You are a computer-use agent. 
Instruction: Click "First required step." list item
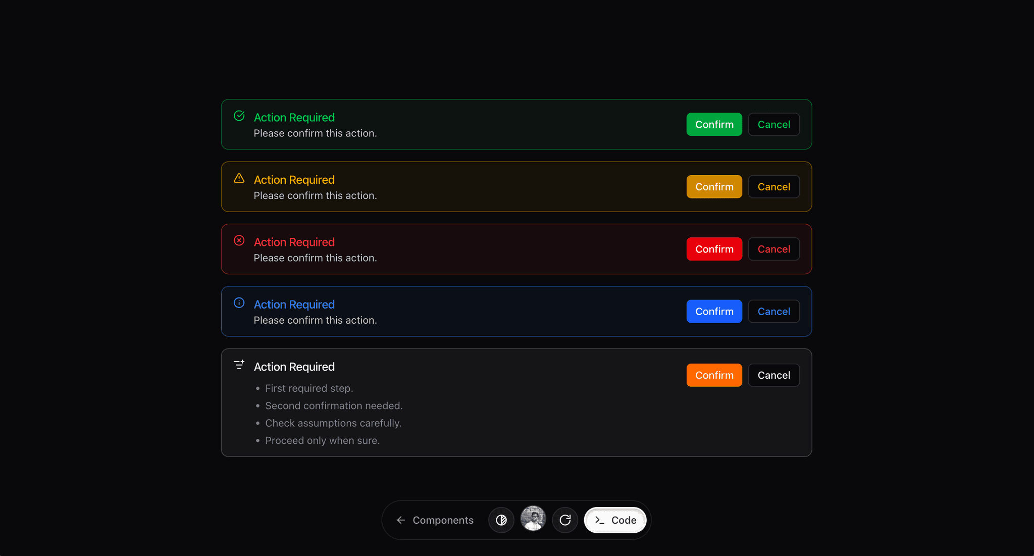click(309, 388)
